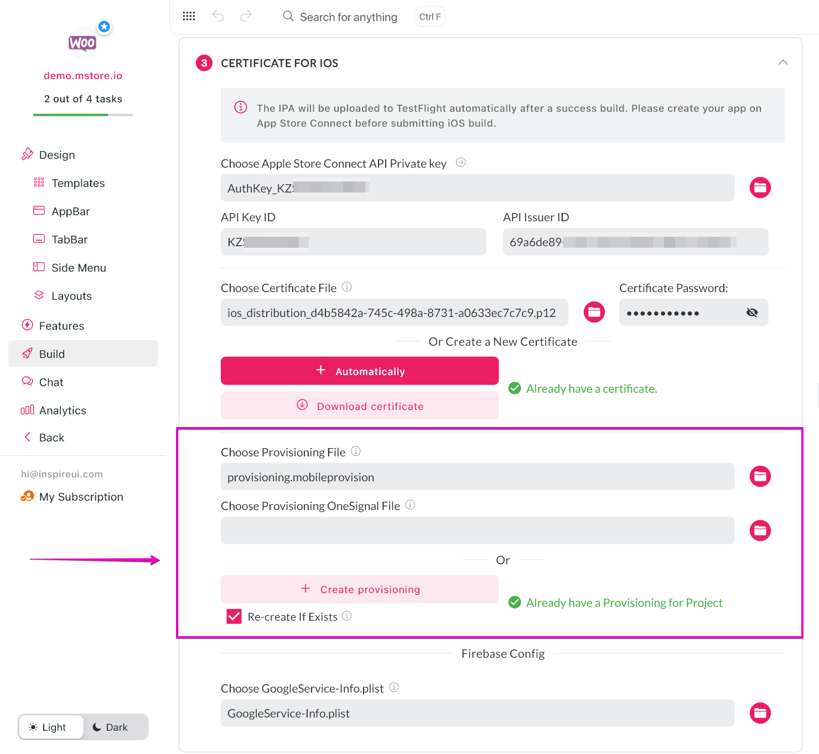Click the undo arrow icon
This screenshot has height=754, width=819.
[218, 16]
